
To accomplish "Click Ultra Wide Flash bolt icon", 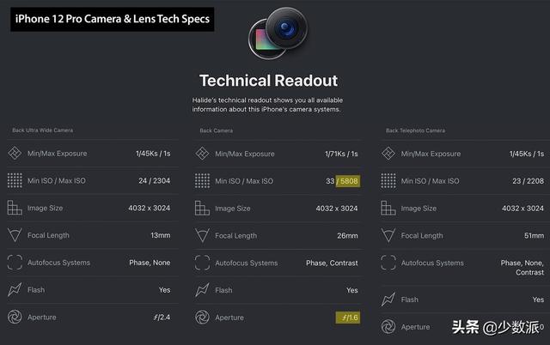I will coord(15,290).
